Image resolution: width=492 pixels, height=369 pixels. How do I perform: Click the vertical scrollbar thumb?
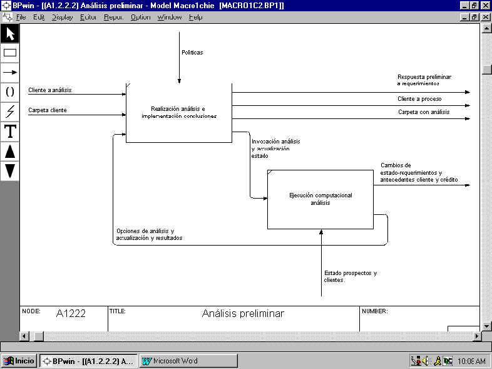click(486, 70)
